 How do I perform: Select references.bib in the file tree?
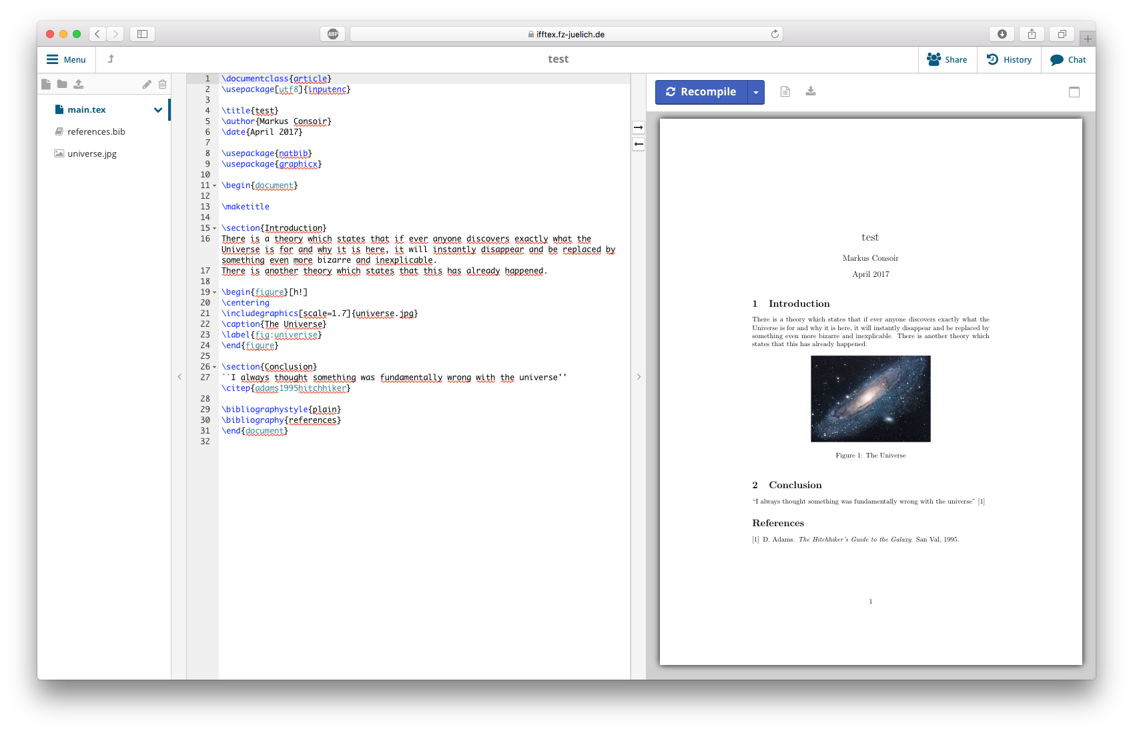point(96,132)
